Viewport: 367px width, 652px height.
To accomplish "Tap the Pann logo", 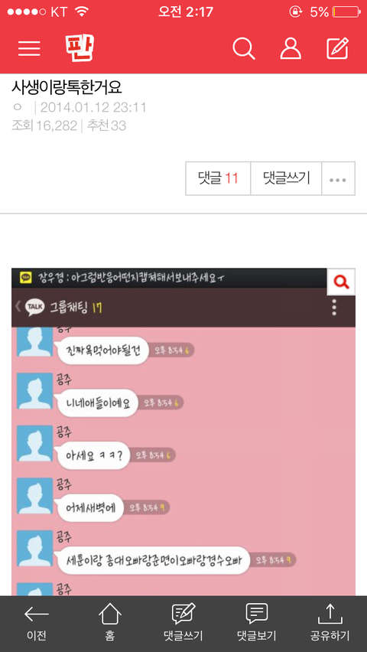I will click(80, 48).
